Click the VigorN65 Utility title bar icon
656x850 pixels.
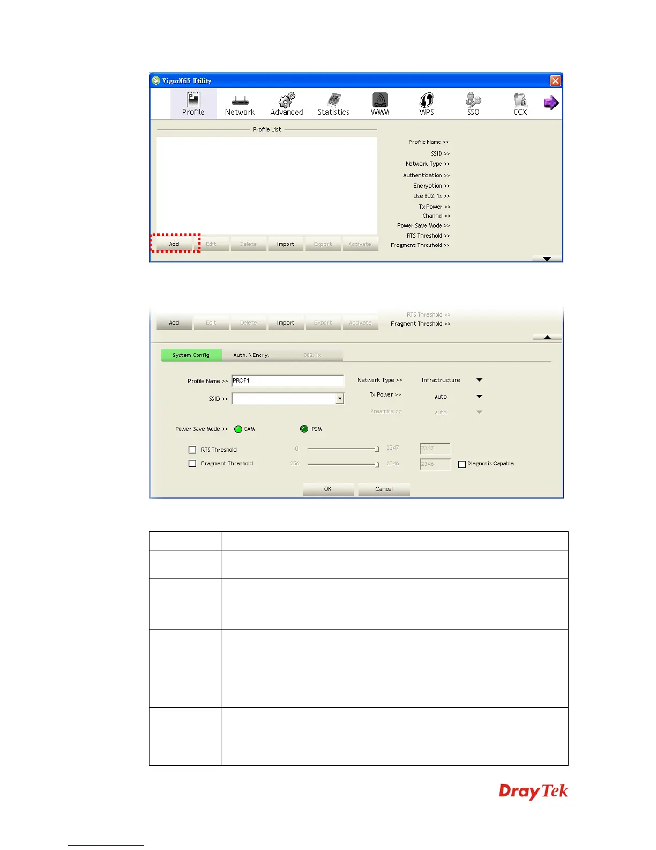pyautogui.click(x=156, y=80)
